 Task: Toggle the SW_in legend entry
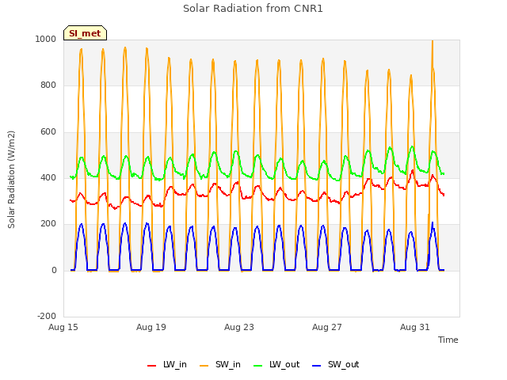coord(220,364)
